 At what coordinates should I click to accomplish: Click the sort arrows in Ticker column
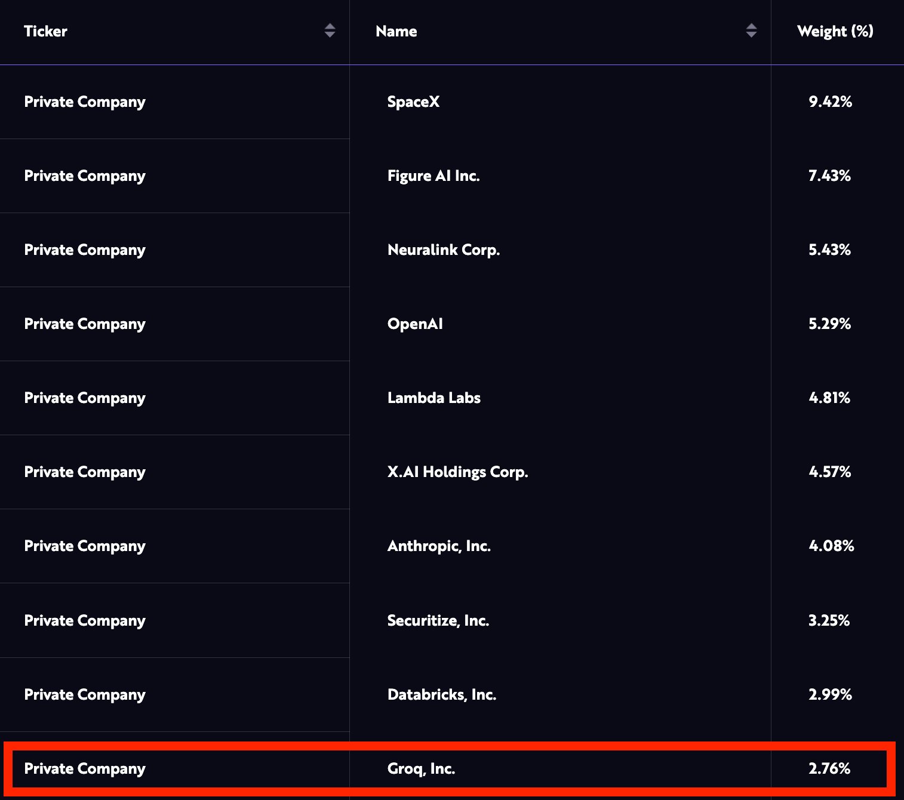pyautogui.click(x=330, y=31)
